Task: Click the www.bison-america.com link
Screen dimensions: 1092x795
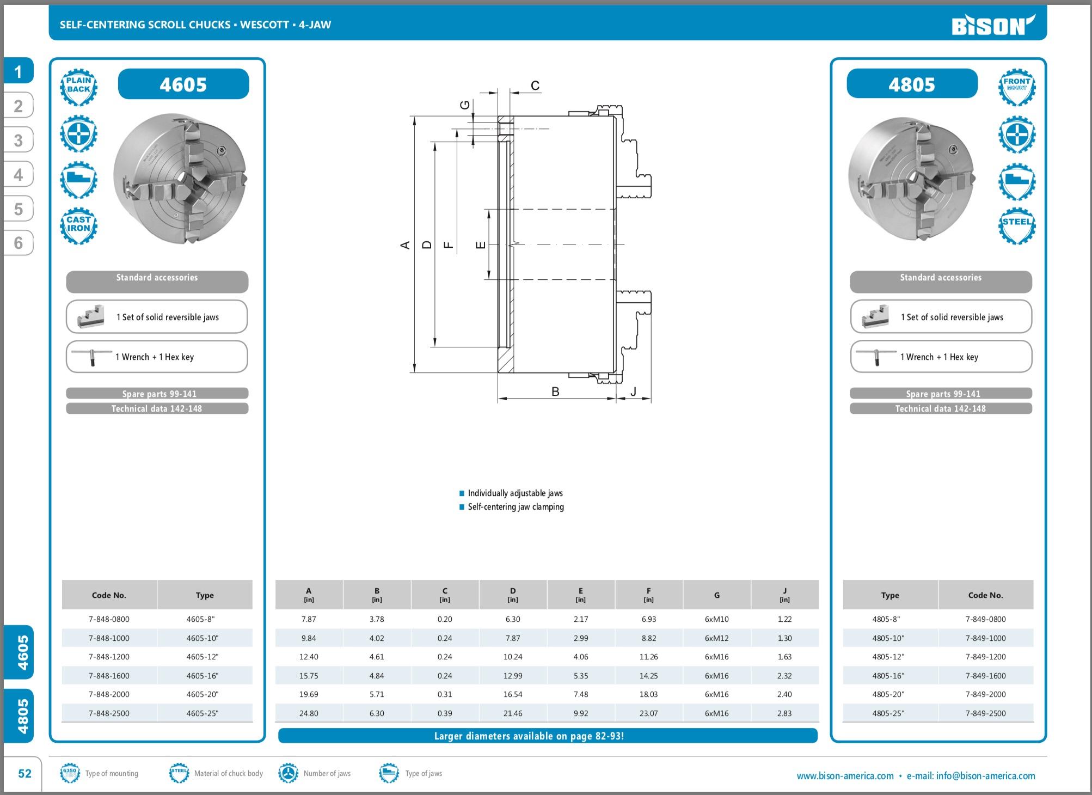Action: point(845,776)
